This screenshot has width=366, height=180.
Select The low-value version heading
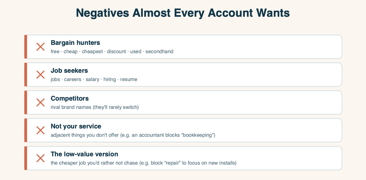coord(84,154)
